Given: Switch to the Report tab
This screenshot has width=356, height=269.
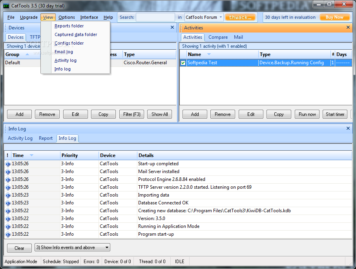Looking at the screenshot, I should point(46,138).
